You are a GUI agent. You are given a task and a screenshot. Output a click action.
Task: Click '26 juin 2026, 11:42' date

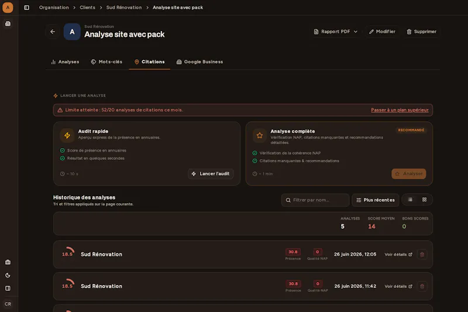coord(355,286)
